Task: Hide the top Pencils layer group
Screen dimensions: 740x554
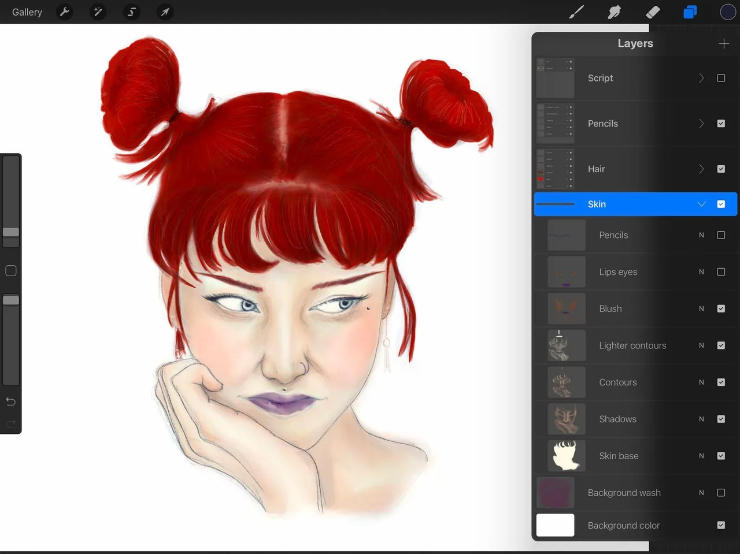Action: tap(721, 124)
